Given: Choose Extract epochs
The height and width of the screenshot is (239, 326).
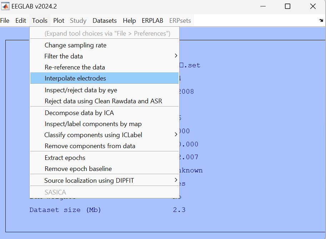Looking at the screenshot, I should point(104,158).
